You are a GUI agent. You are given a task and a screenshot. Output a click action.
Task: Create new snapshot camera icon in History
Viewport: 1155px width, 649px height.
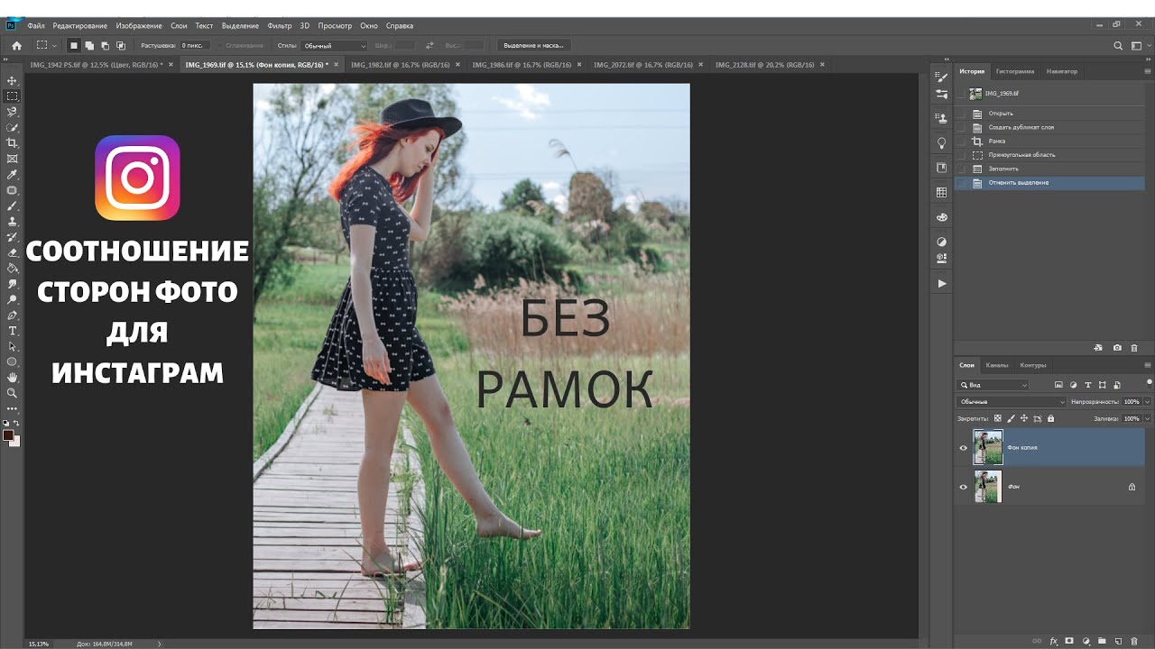(x=1117, y=347)
